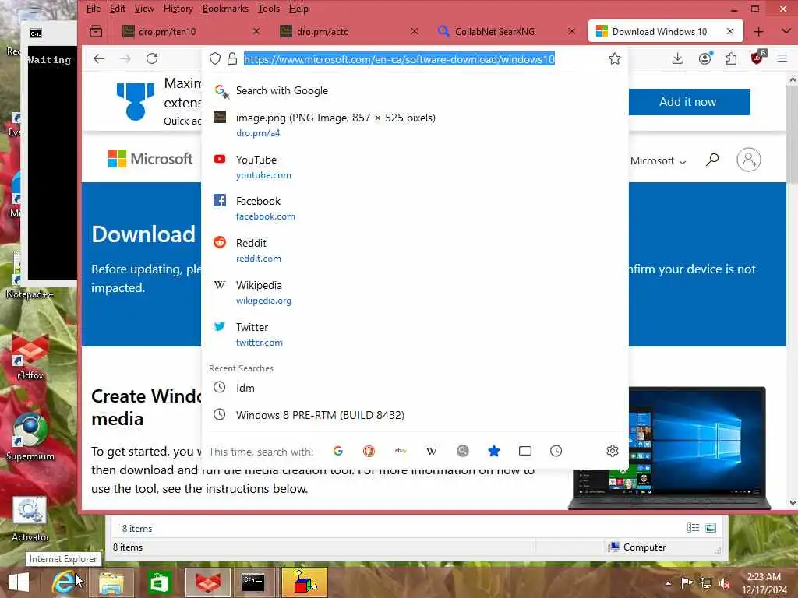Switch to the dro.pm/ten10 tab

[x=191, y=31]
